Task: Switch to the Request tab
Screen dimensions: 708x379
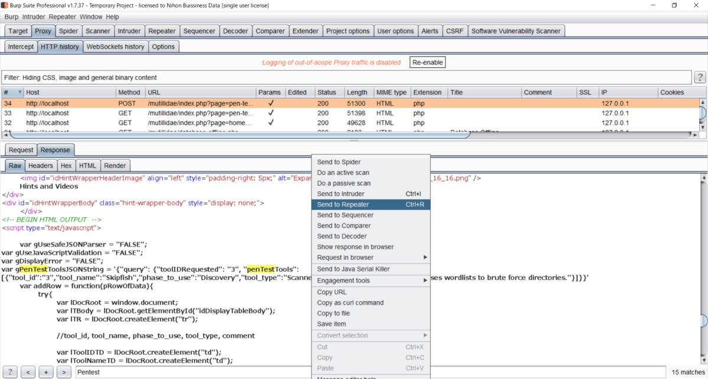Action: [21, 150]
